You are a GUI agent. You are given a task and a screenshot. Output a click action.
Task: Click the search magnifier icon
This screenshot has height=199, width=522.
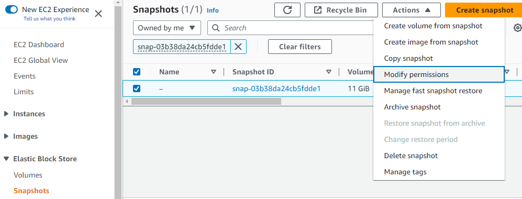216,28
